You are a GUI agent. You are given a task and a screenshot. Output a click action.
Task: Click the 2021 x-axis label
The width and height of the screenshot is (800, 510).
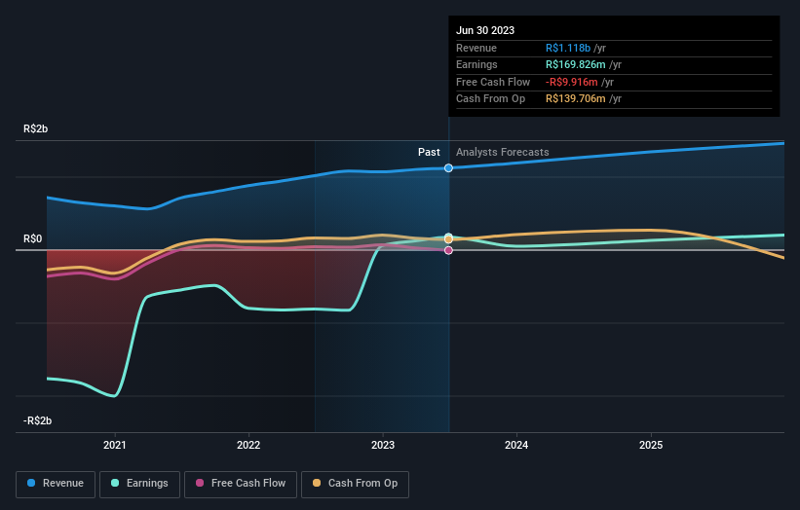click(x=115, y=446)
